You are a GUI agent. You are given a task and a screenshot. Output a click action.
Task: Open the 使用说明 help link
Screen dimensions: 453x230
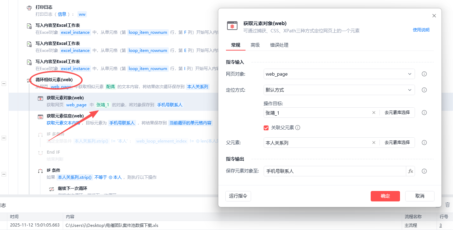pyautogui.click(x=421, y=30)
